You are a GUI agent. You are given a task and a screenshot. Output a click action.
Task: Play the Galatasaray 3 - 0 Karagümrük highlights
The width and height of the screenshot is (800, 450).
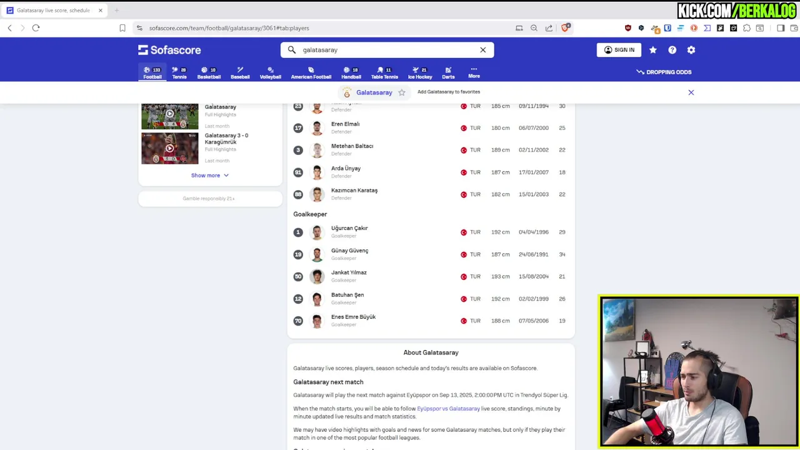[169, 148]
